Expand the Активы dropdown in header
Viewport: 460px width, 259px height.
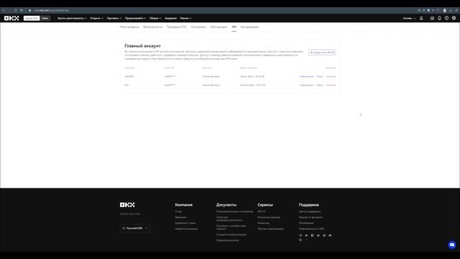click(409, 18)
